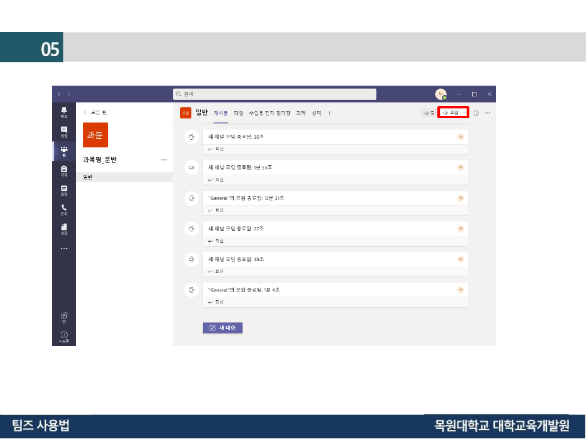Go back to 모든 팀 list

click(x=95, y=112)
